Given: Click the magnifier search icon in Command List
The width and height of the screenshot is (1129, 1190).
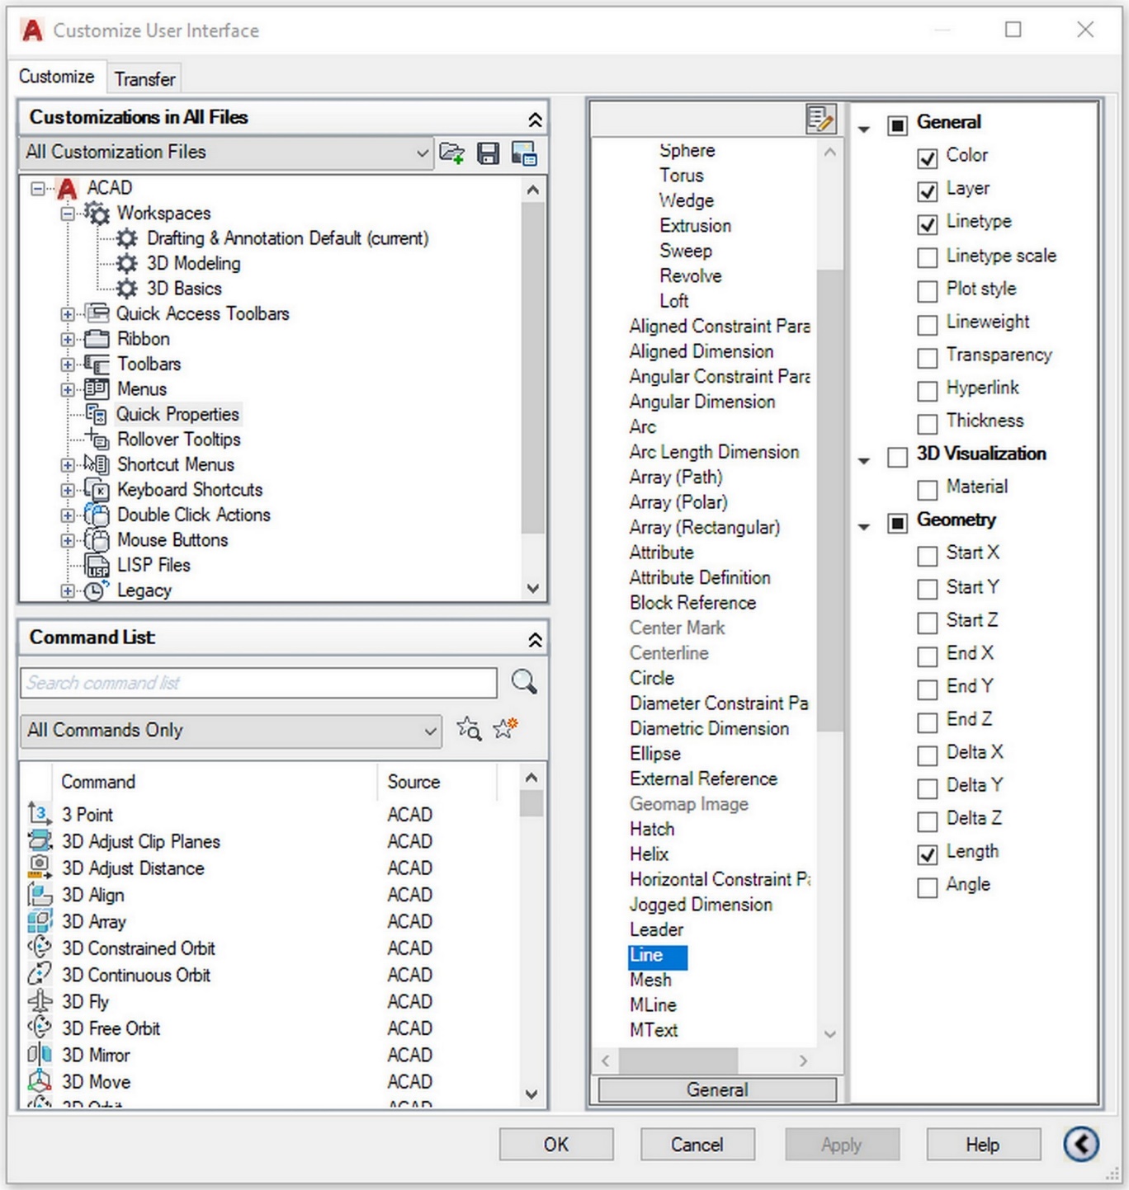Looking at the screenshot, I should [x=524, y=682].
